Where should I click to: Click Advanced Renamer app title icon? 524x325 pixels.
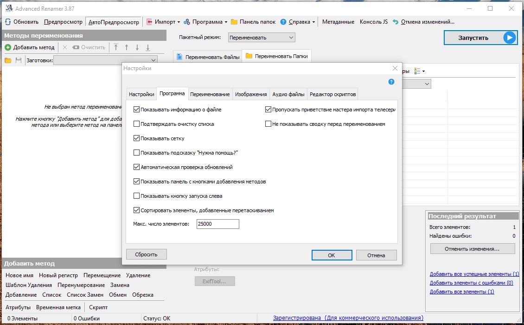9,8
